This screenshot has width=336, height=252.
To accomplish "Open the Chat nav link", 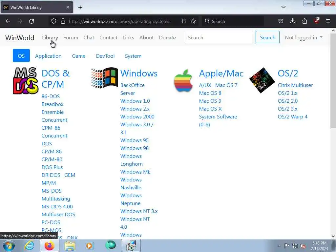I will click(89, 37).
